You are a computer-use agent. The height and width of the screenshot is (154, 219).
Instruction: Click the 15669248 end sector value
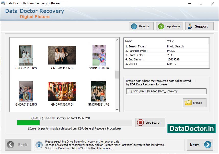[173, 59]
